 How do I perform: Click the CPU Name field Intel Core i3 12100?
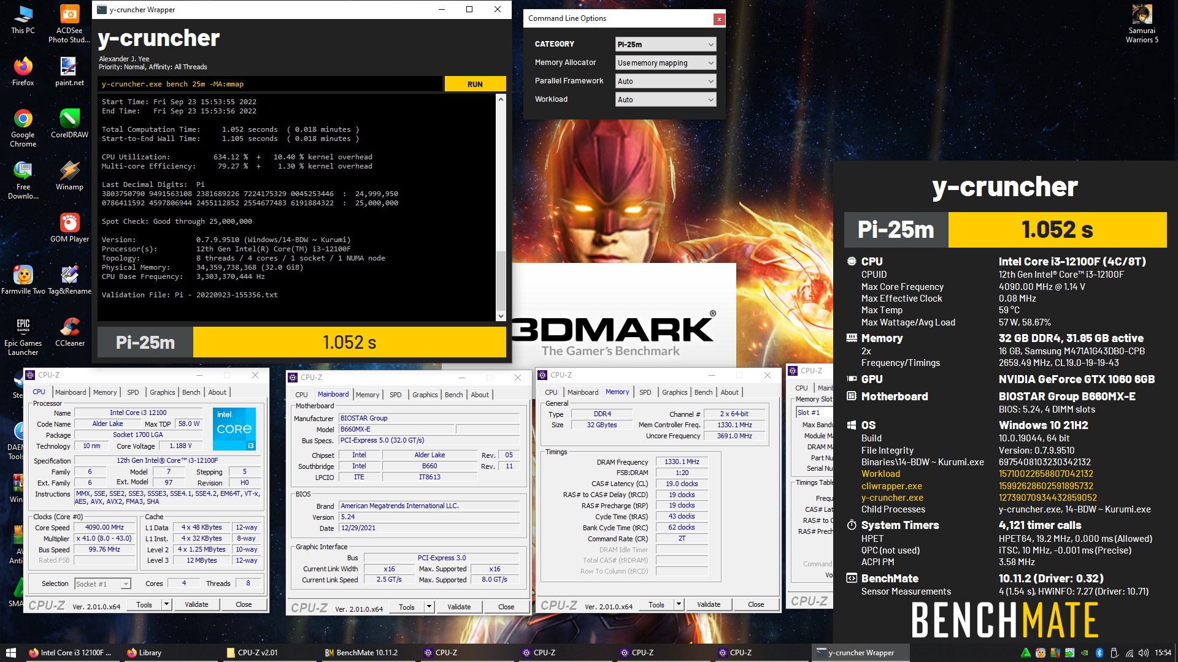(x=138, y=413)
